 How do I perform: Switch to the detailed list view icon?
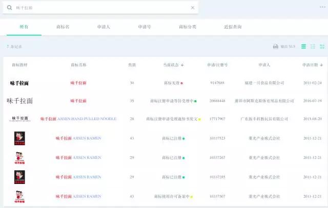coord(313,47)
